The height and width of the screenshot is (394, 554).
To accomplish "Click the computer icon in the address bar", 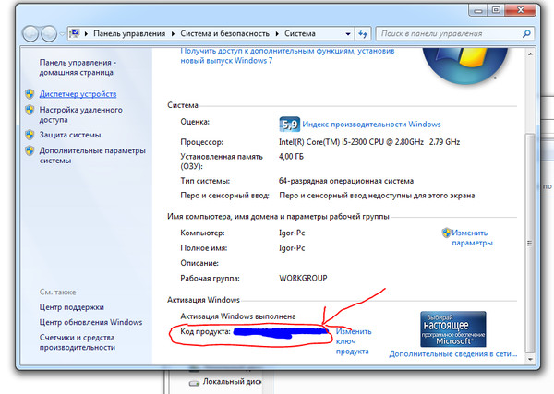I will pos(75,33).
